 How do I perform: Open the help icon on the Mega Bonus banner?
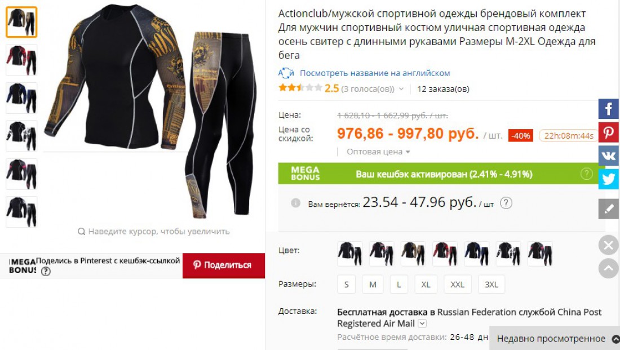click(586, 174)
